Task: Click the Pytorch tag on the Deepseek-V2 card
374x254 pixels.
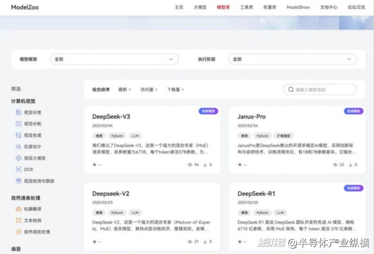Action: 117,213
